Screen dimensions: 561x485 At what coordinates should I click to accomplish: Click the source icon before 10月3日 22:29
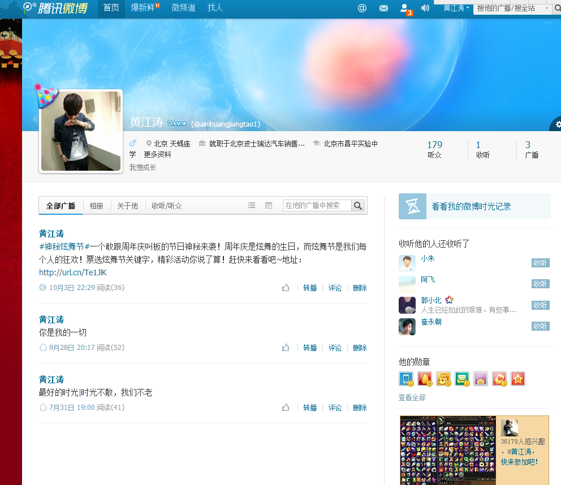pyautogui.click(x=42, y=288)
